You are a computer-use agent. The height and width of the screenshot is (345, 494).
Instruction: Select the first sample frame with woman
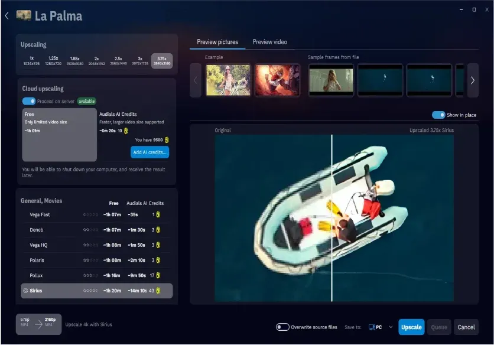point(331,80)
